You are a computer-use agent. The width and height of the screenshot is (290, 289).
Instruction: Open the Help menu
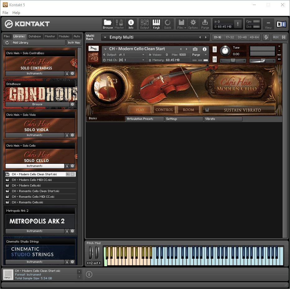[16, 13]
